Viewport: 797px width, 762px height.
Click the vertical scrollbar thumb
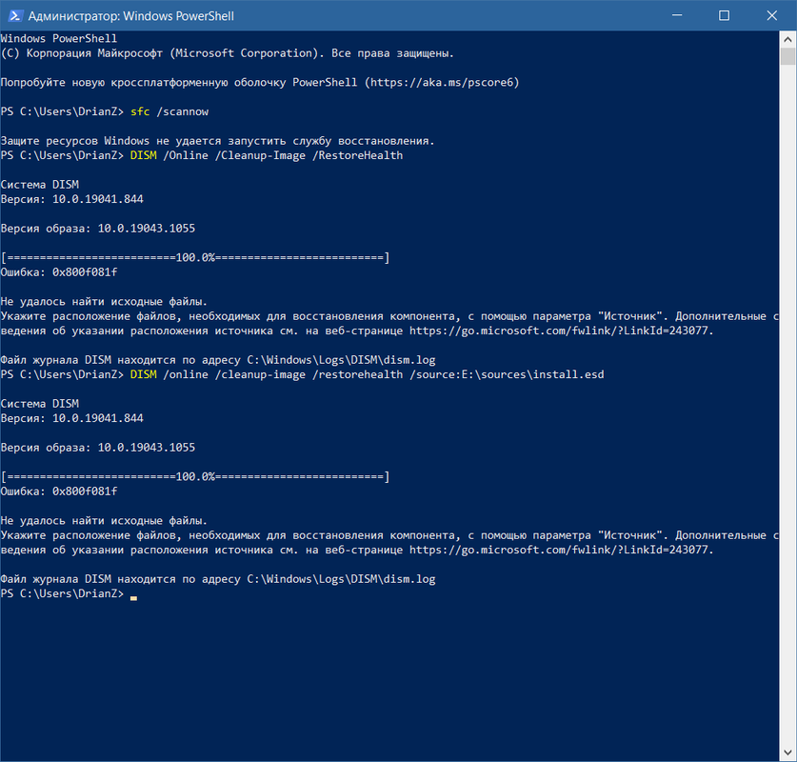tap(787, 56)
